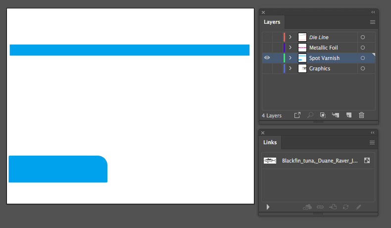This screenshot has width=391, height=228.
Task: Click embedded status icon on Blackfin_tuna link
Action: tap(367, 160)
